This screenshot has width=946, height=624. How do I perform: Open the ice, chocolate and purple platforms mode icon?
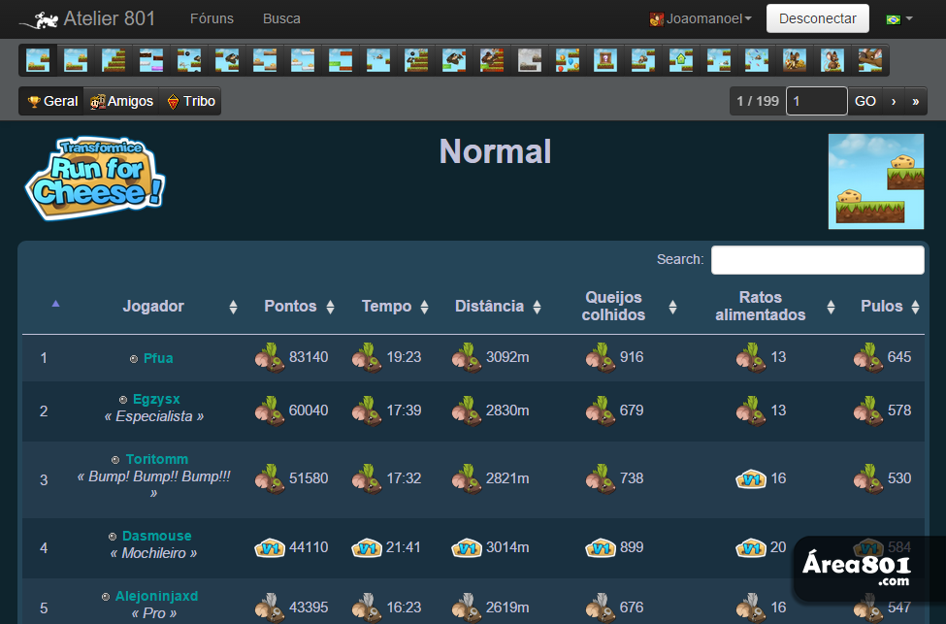pyautogui.click(x=151, y=60)
